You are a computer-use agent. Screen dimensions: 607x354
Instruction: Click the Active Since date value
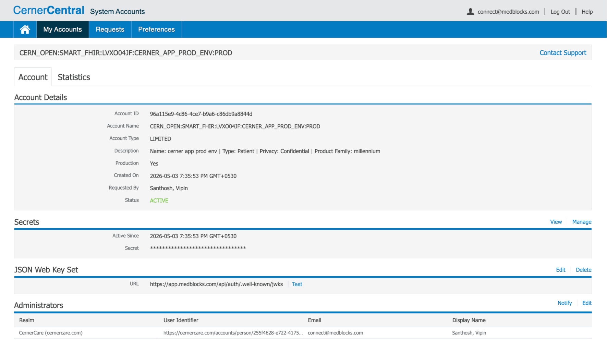point(193,236)
